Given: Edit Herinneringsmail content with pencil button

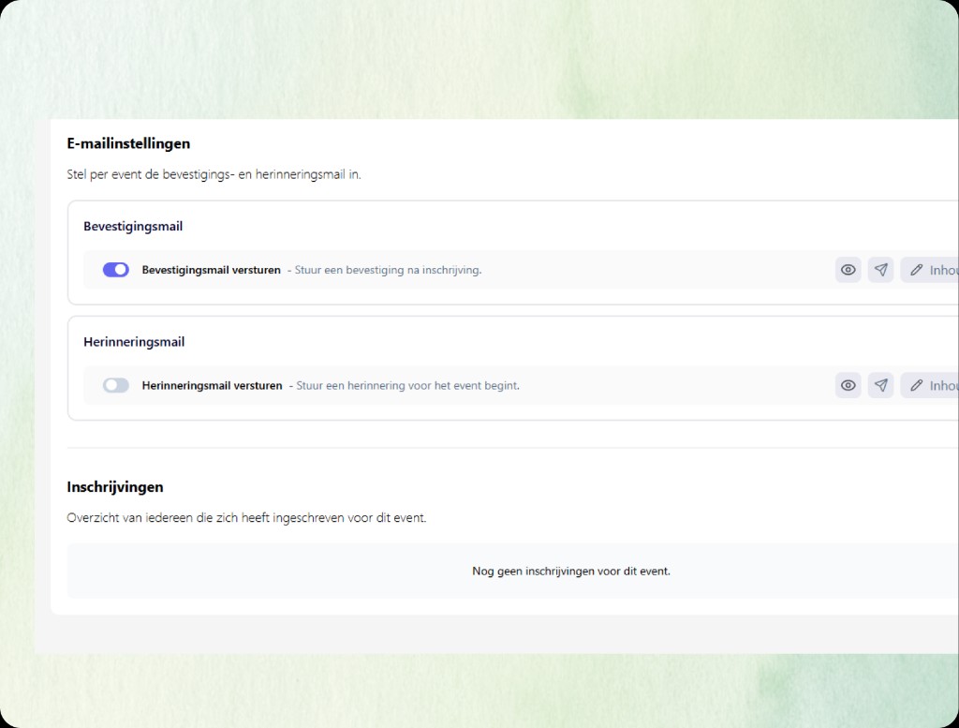Looking at the screenshot, I should pyautogui.click(x=930, y=385).
